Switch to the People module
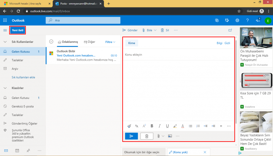Image resolution: width=273 pixels, height=156 pixels. pyautogui.click(x=28, y=151)
